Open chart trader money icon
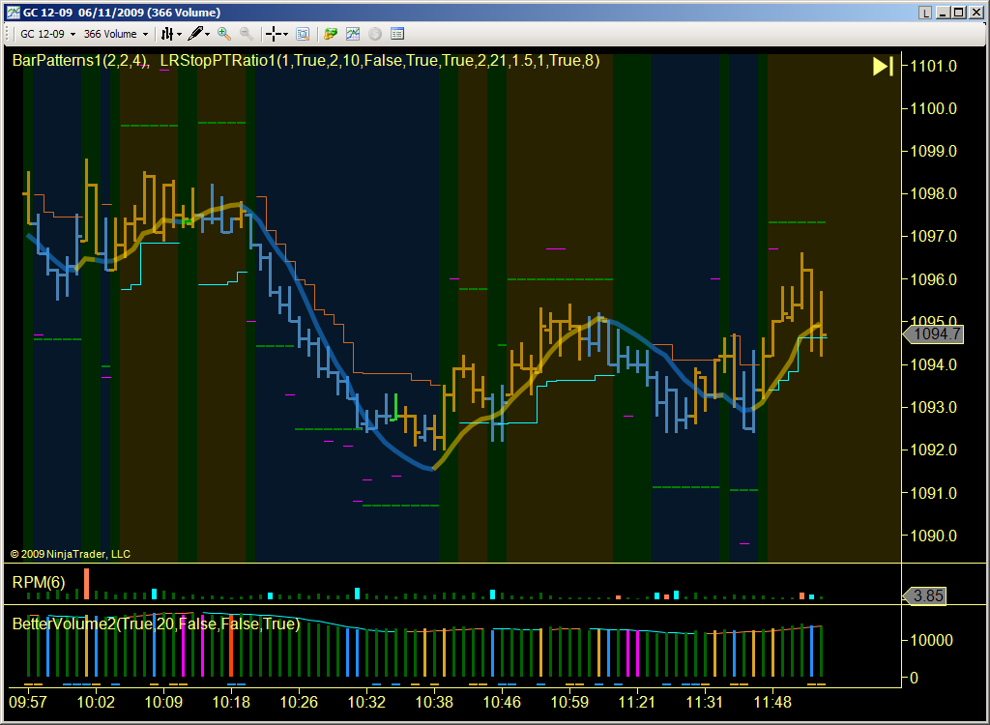990x725 pixels. (x=331, y=34)
